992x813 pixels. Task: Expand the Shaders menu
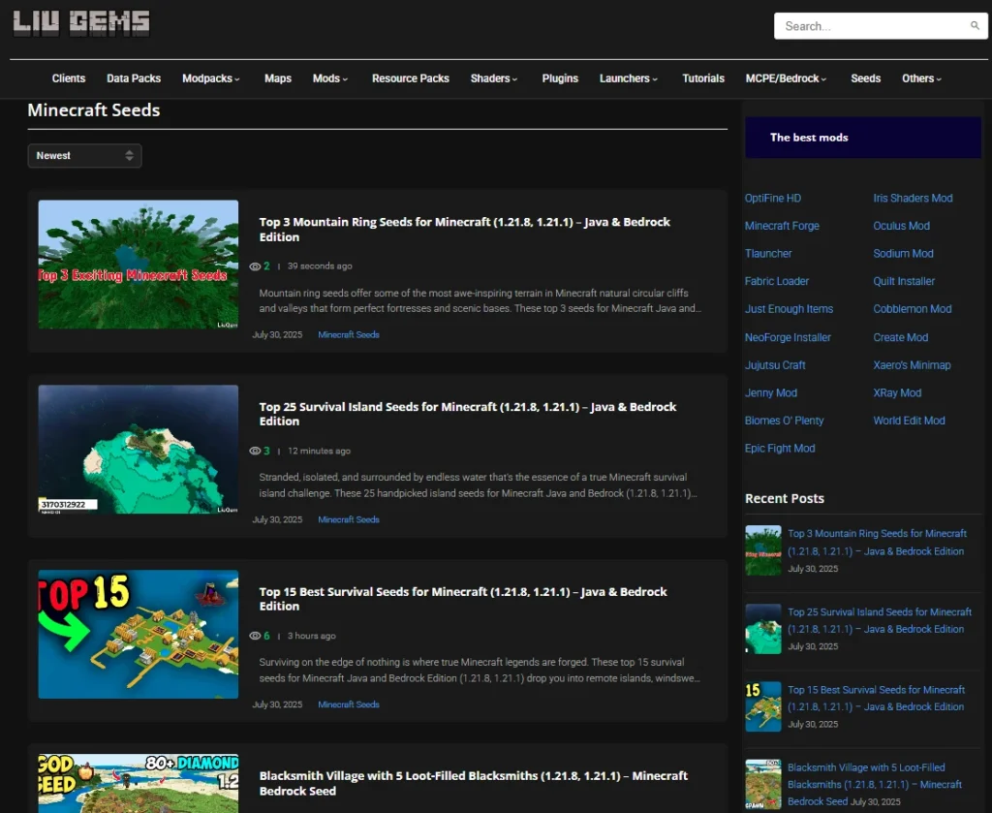[494, 78]
